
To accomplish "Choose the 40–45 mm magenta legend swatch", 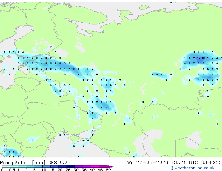I will [95, 166].
